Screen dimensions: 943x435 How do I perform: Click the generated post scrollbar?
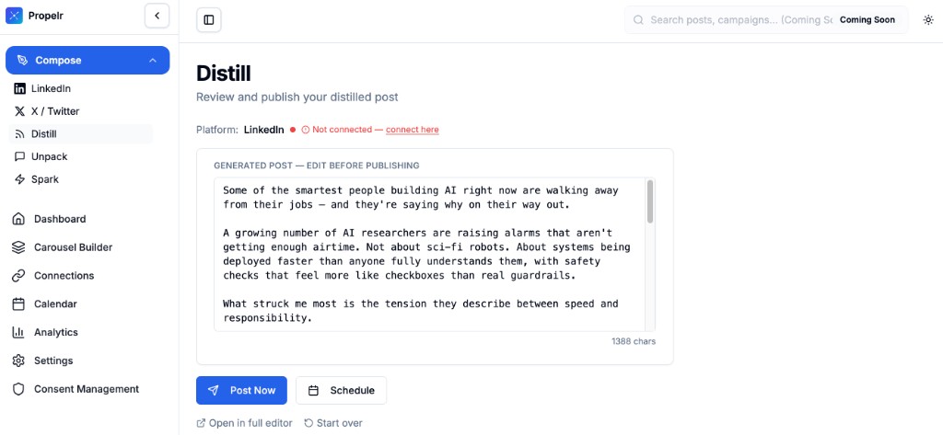(650, 202)
